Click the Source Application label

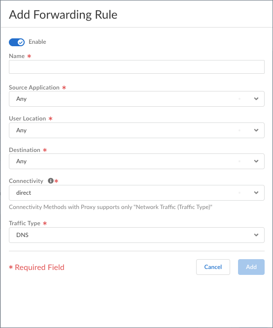coord(34,88)
